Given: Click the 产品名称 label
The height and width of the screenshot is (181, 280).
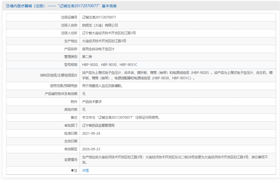Looking at the screenshot, I should tap(71, 49).
